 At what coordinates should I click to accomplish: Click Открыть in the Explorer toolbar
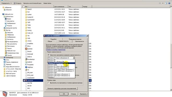click(17, 3)
